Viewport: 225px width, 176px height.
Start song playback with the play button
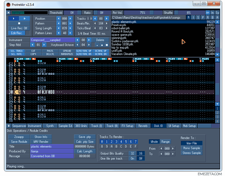13,18
